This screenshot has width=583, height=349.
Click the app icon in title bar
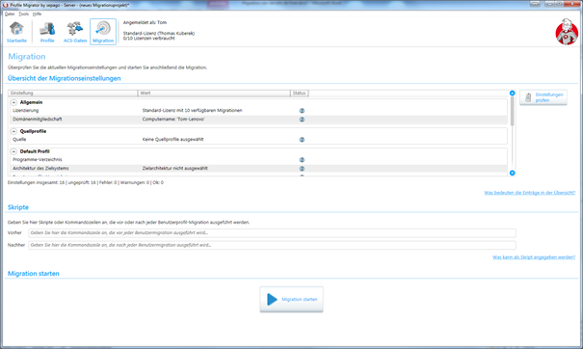pyautogui.click(x=5, y=5)
